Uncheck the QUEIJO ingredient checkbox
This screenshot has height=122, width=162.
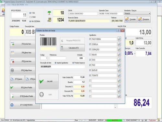[x=90, y=70]
